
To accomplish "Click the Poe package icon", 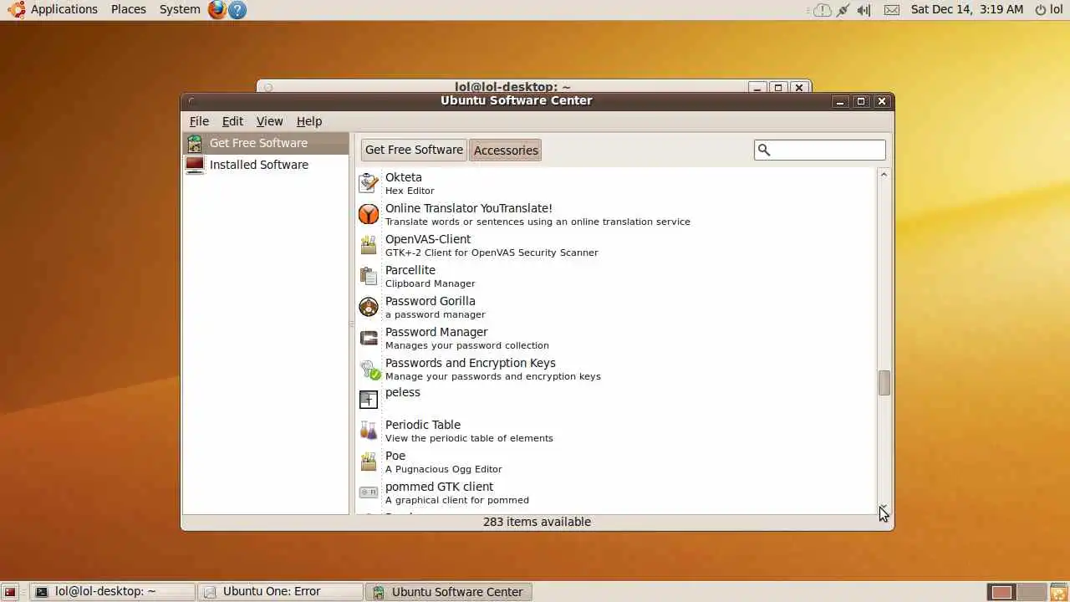I will click(x=369, y=462).
